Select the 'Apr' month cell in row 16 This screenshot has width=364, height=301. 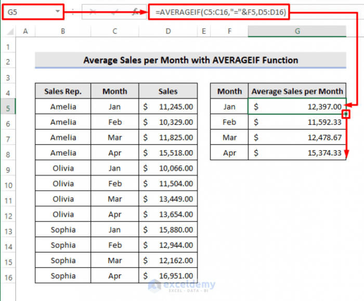pyautogui.click(x=115, y=276)
